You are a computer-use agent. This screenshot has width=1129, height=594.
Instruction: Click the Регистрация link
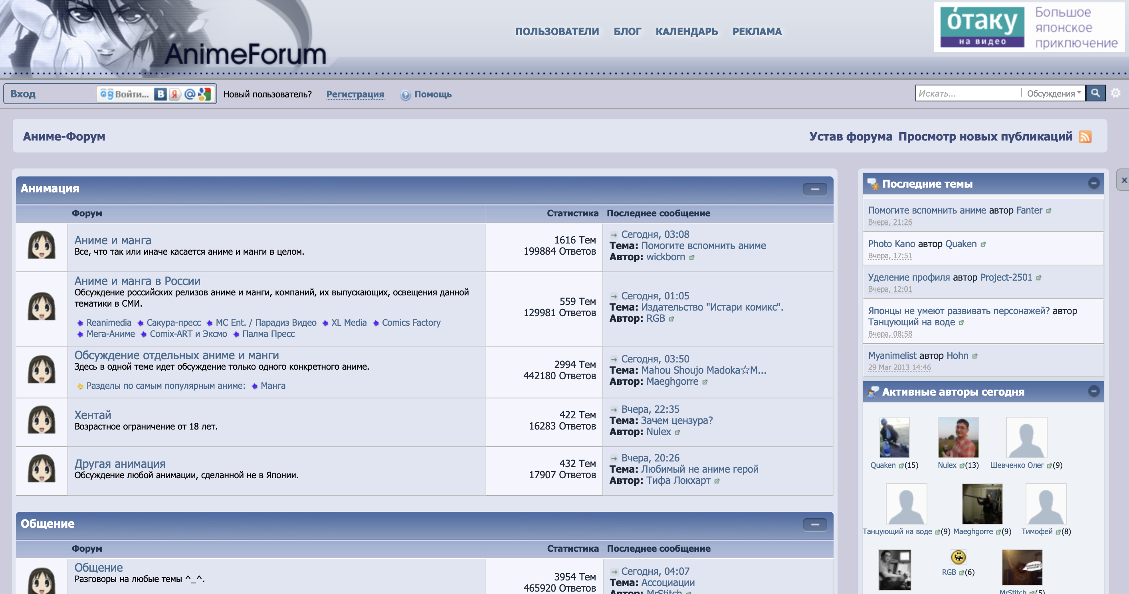[355, 94]
